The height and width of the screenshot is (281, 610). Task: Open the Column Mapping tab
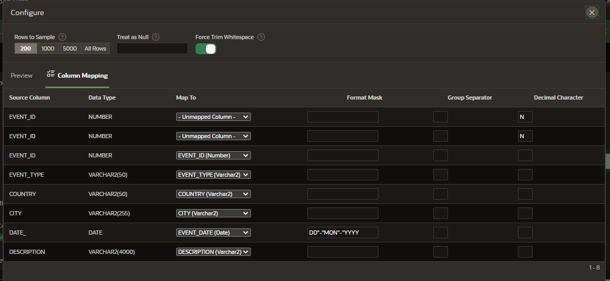77,76
